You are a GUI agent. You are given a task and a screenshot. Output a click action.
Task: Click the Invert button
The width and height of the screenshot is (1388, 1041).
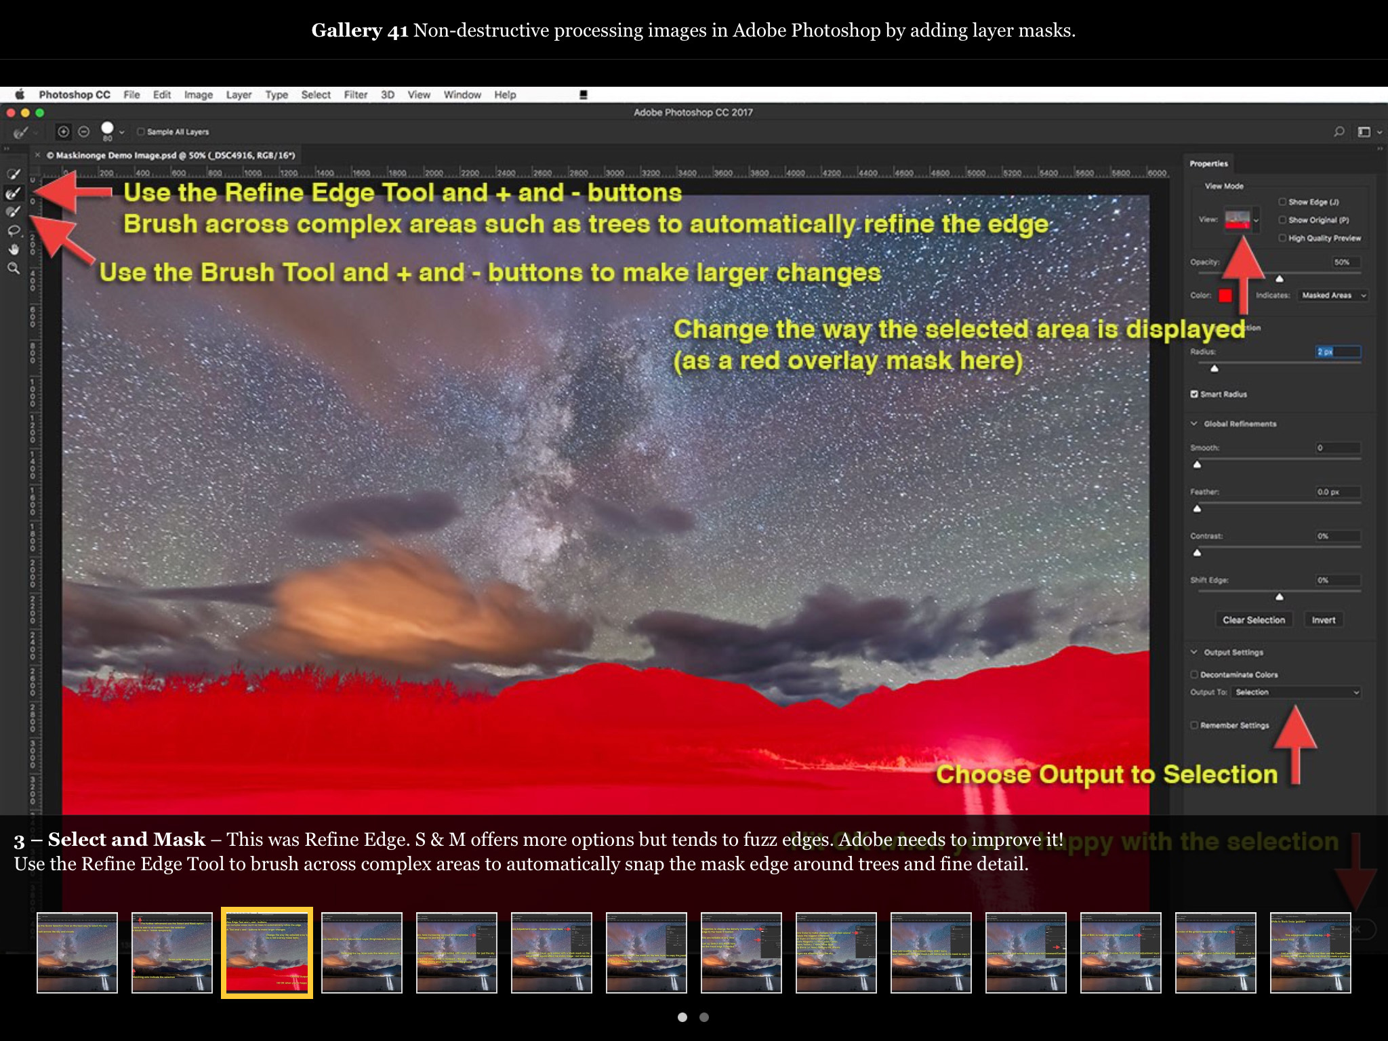(1323, 619)
